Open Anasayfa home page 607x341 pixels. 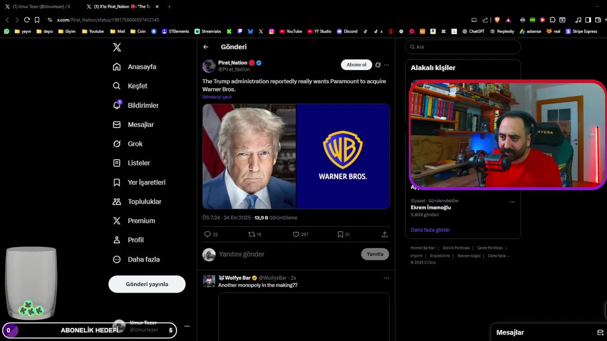click(x=135, y=67)
